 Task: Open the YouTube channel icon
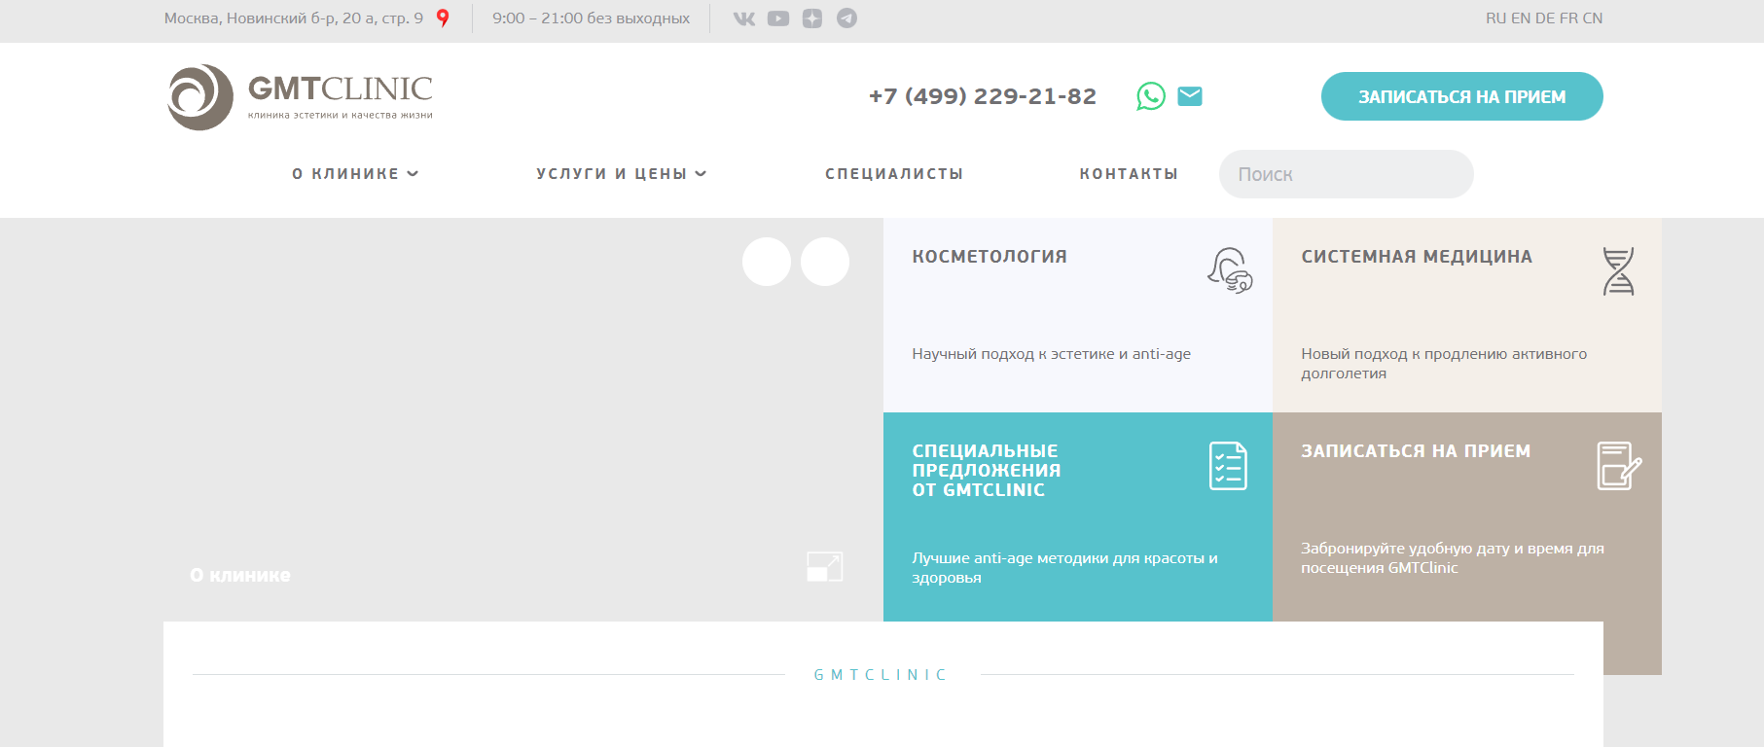click(778, 18)
